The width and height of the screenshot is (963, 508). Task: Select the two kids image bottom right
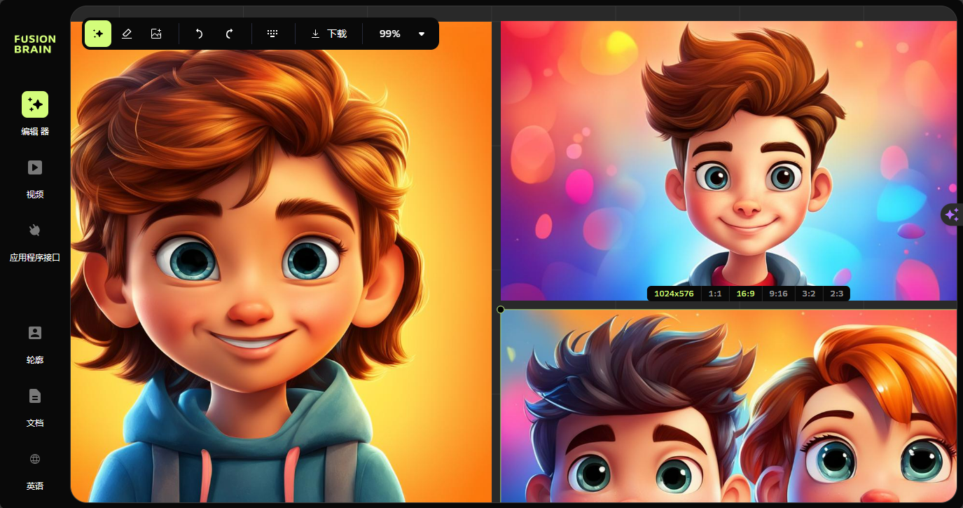pyautogui.click(x=728, y=406)
